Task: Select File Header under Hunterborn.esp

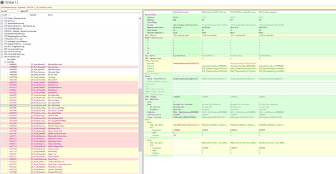Action: pos(11,59)
